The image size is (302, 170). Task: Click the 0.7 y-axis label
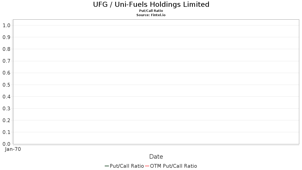[6, 61]
